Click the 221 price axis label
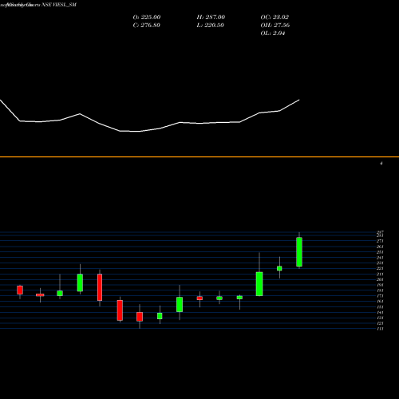399x399 pixels. pos(380,268)
